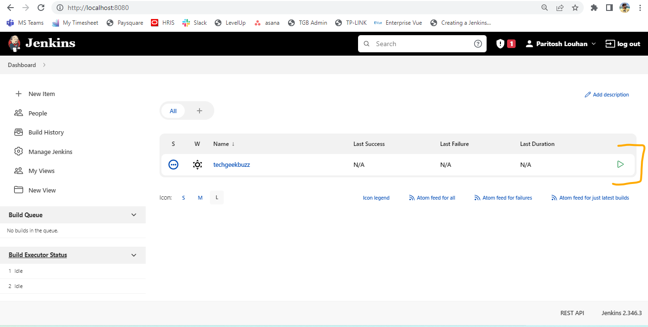Select small icon size S

(x=183, y=198)
